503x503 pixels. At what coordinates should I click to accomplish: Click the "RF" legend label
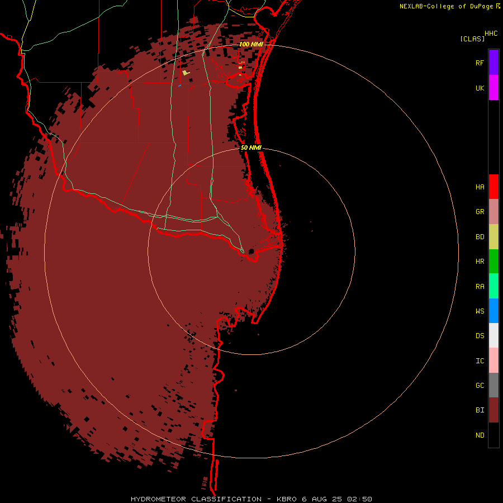(x=480, y=63)
